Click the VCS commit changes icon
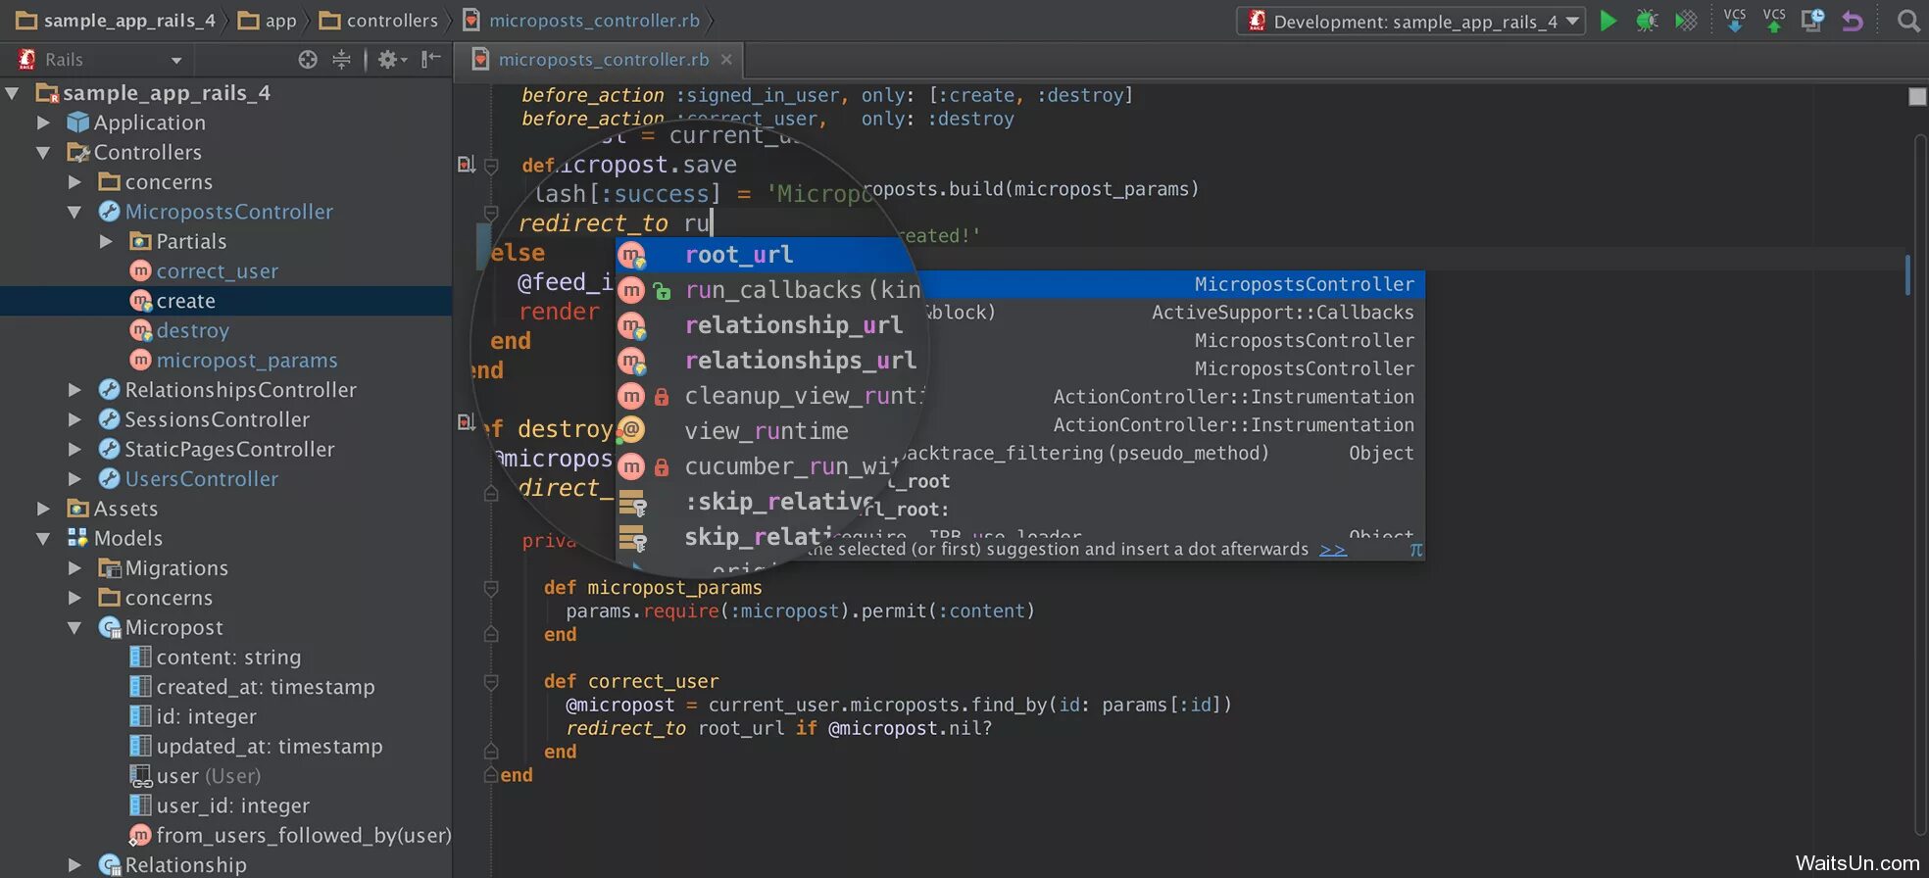 tap(1774, 21)
